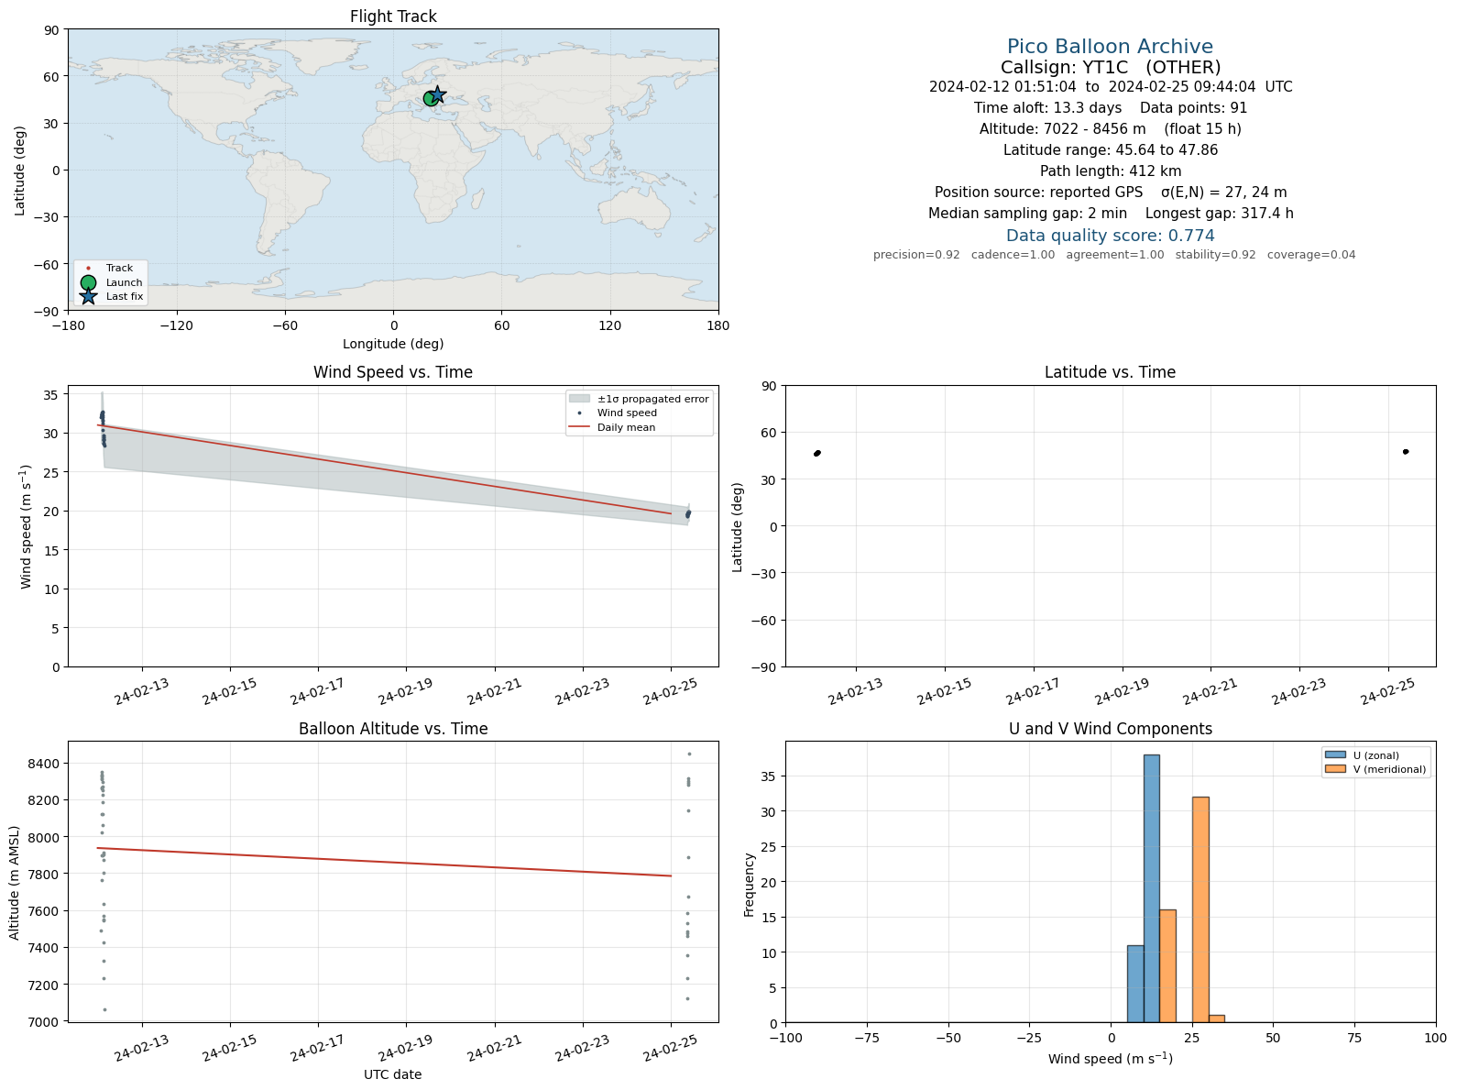Click the "Latitude vs. Time" chart title
This screenshot has height=1090, width=1457.
pos(1110,372)
